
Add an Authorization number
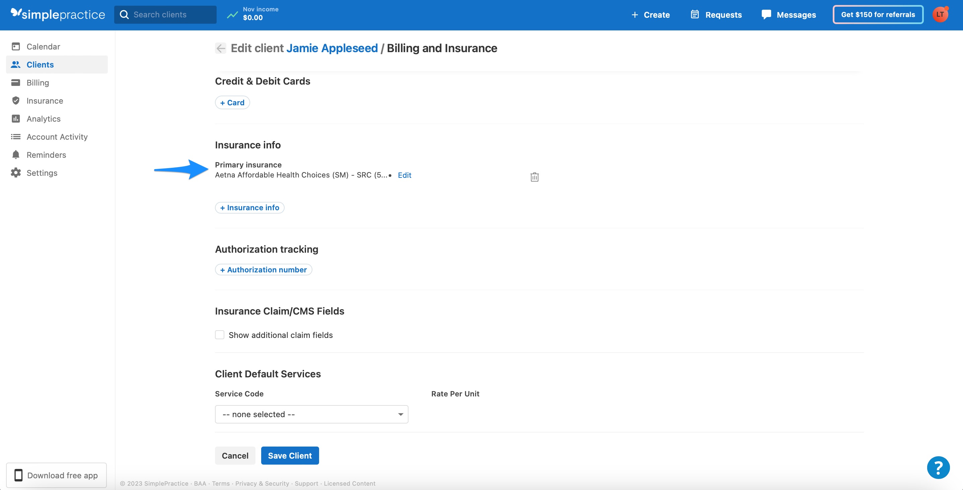click(x=263, y=269)
